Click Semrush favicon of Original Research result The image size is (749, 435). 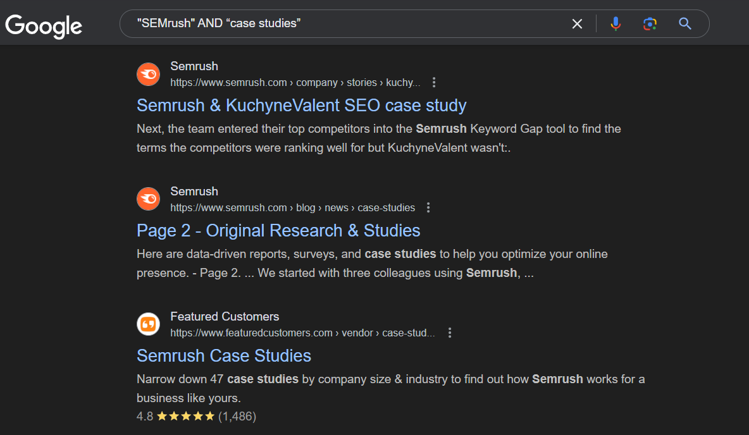[x=149, y=199]
